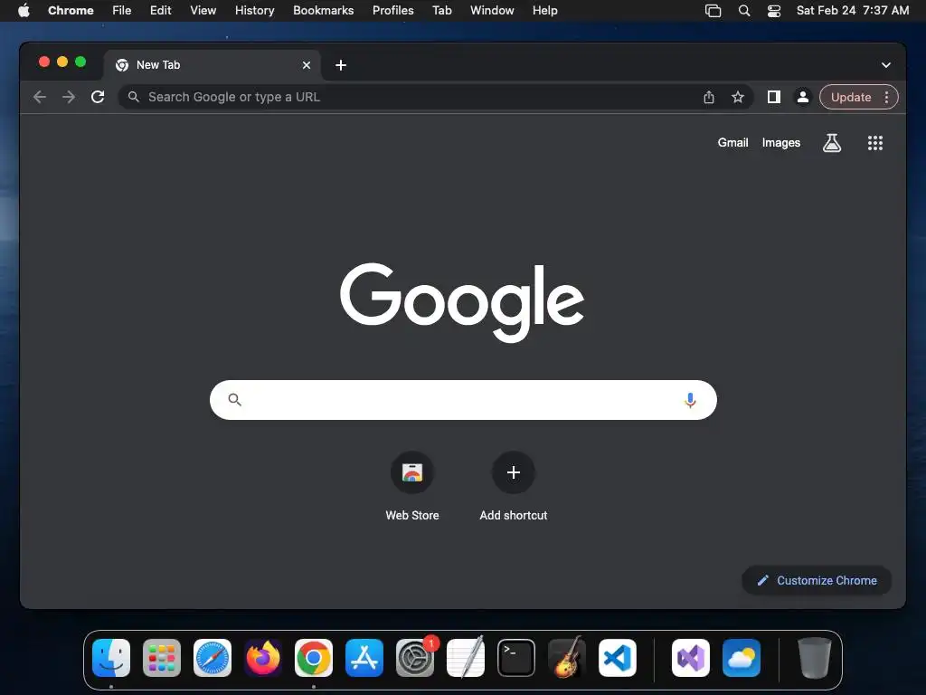Open the History menu

[254, 10]
